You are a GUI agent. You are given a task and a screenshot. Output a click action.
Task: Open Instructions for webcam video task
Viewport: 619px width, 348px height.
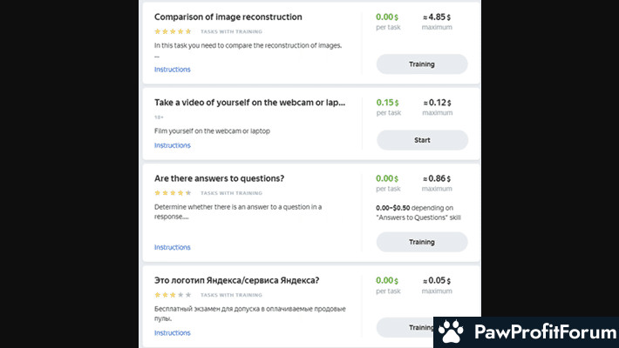(x=172, y=145)
